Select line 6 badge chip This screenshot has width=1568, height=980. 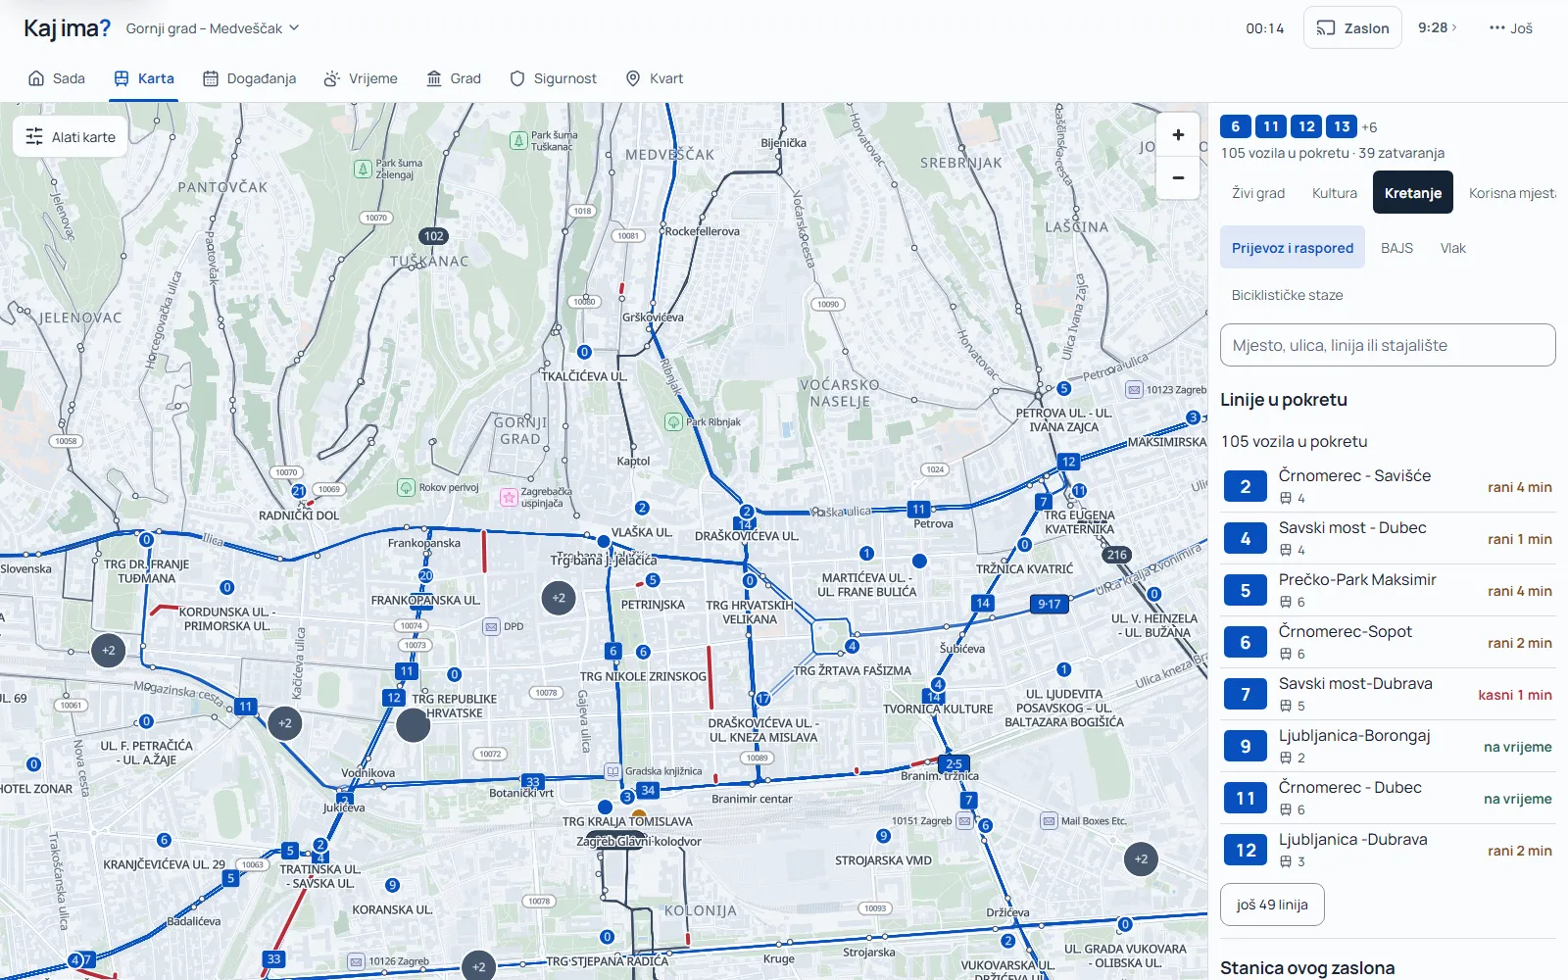(x=1236, y=126)
